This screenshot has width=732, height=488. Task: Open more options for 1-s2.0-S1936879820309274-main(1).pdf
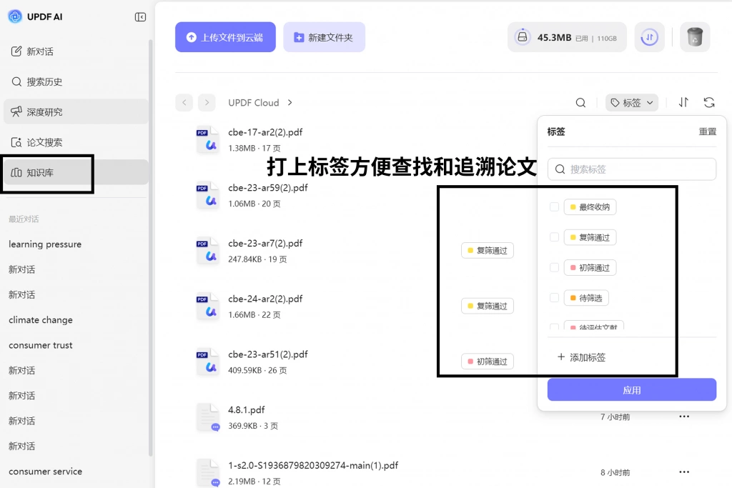coord(684,472)
